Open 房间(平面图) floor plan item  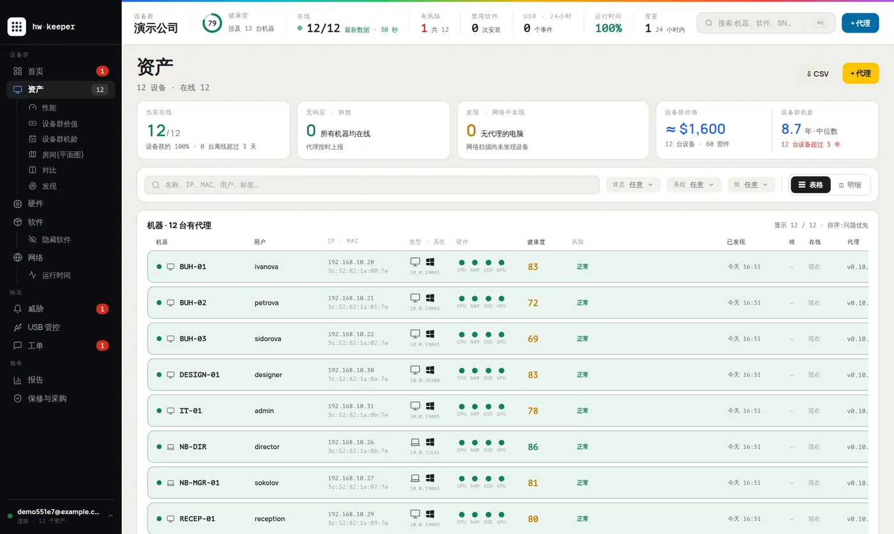[x=69, y=155]
